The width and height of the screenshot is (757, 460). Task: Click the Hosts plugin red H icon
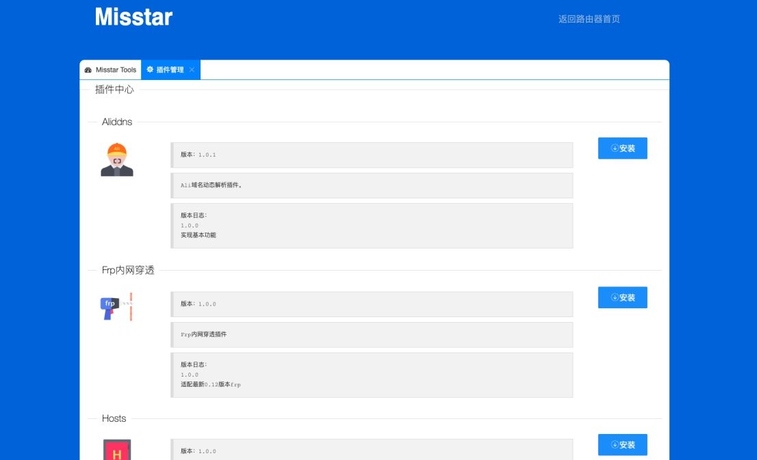pyautogui.click(x=117, y=450)
